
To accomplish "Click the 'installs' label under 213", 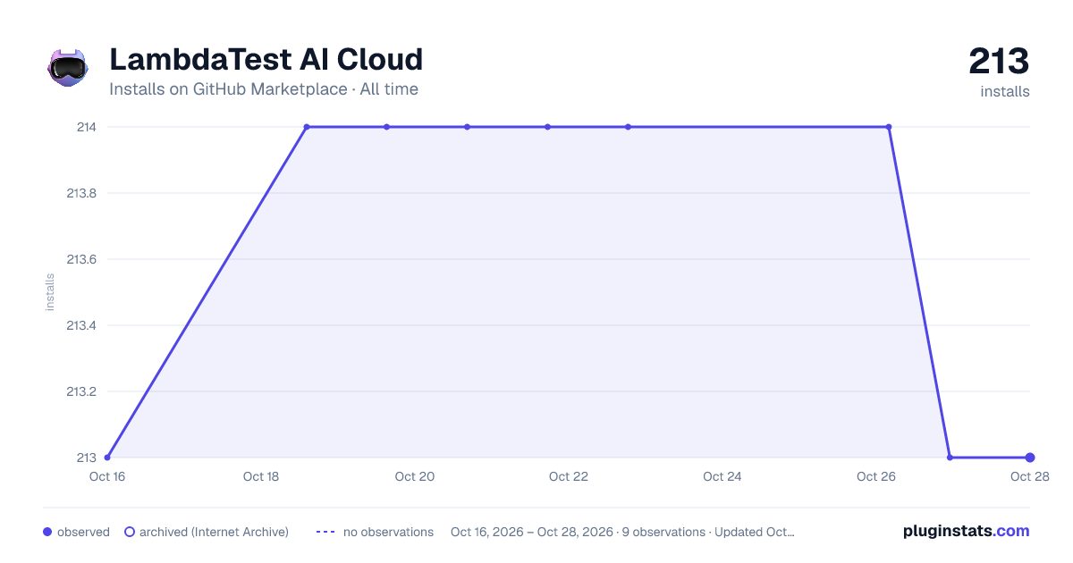I will tap(1005, 91).
